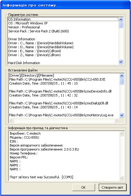Click the Driver Information heading line

22,39
